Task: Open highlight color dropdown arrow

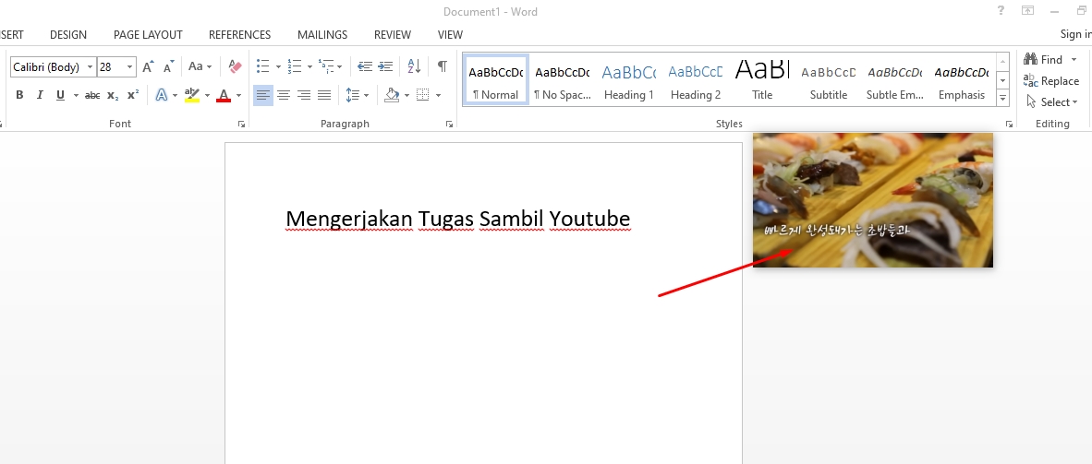Action: [x=207, y=95]
